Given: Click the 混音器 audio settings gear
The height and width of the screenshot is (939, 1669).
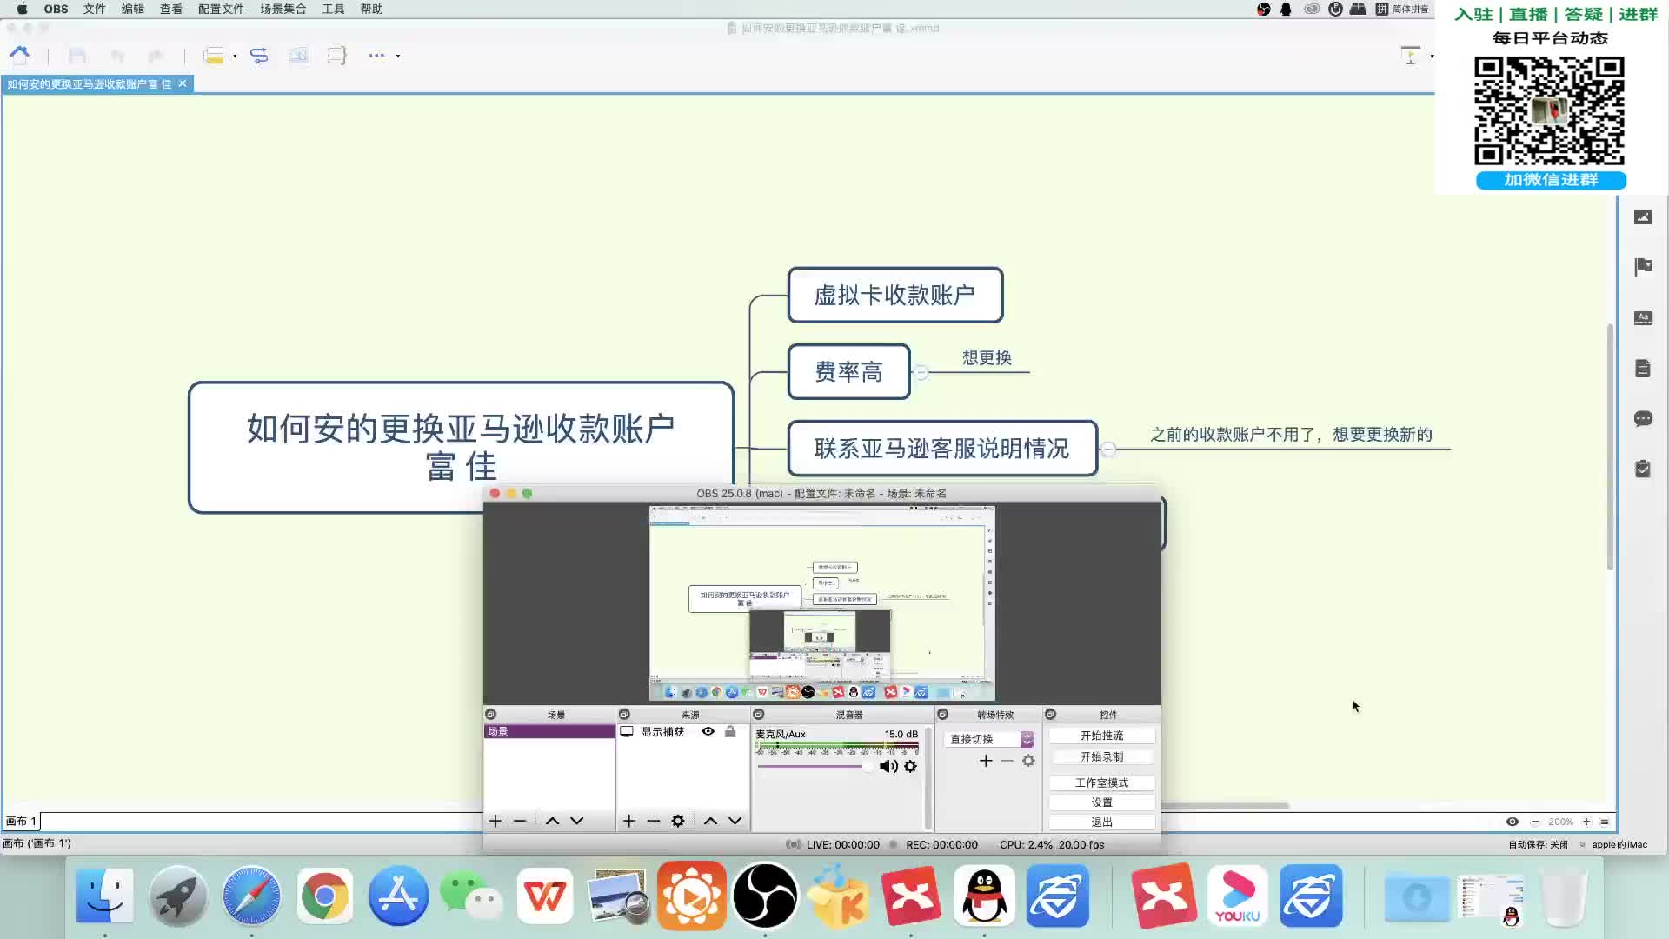Looking at the screenshot, I should pos(911,766).
